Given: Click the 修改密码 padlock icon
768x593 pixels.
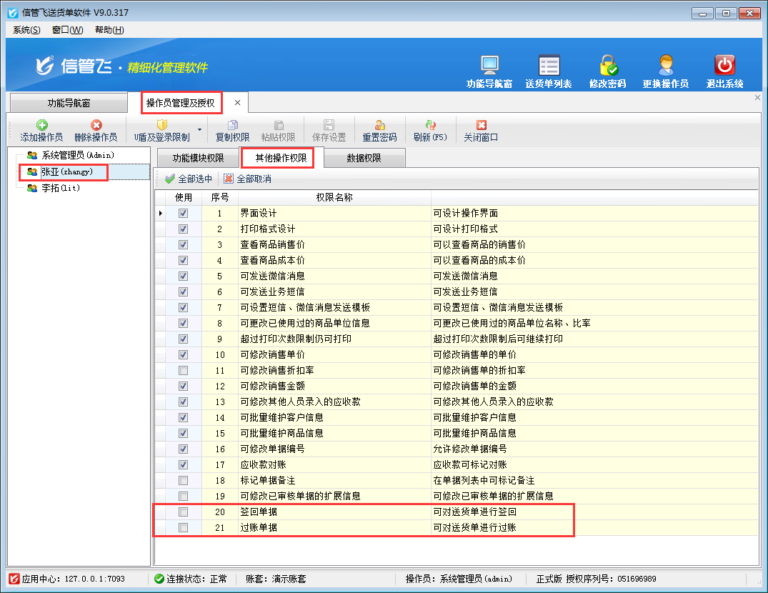Looking at the screenshot, I should 608,65.
